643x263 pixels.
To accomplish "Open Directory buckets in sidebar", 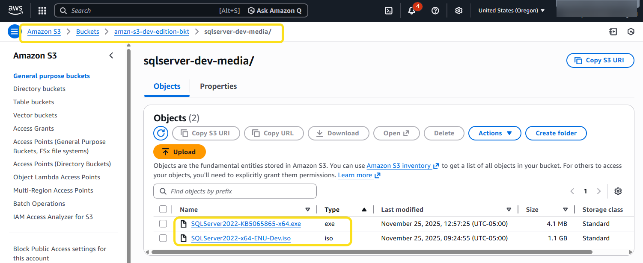I will tap(39, 89).
